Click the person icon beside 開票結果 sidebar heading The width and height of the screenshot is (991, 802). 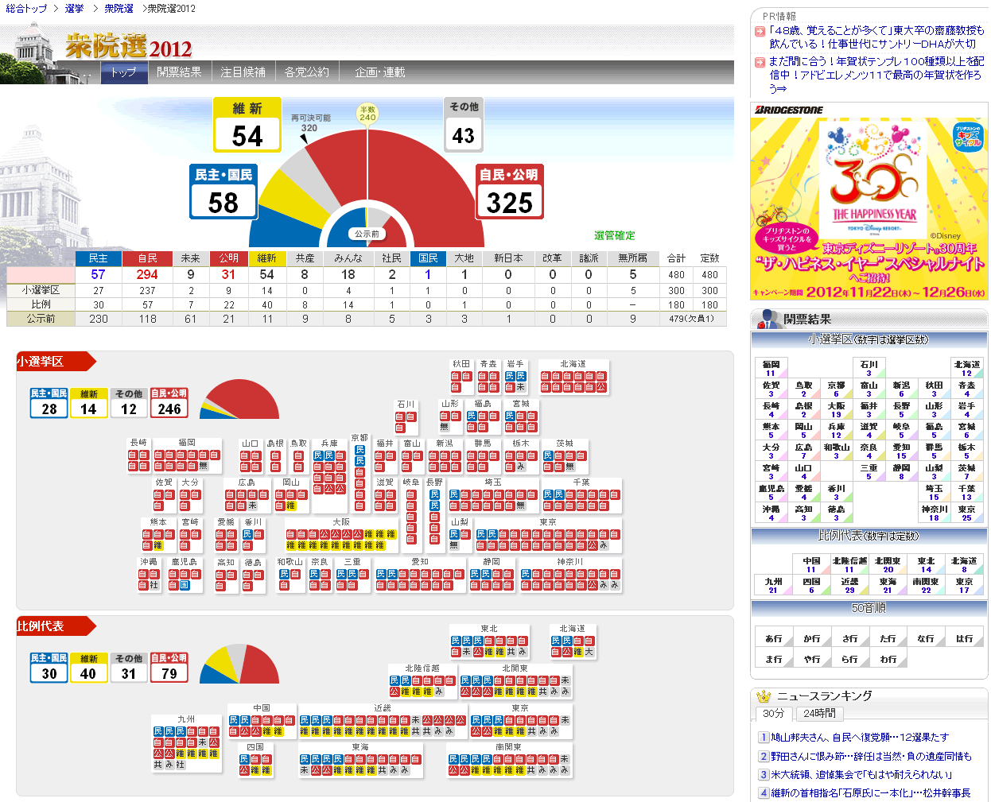point(768,320)
